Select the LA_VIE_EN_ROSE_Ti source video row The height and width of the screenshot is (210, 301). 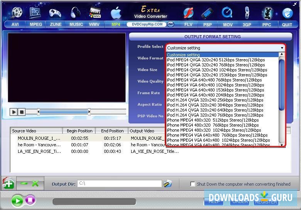click(39, 151)
